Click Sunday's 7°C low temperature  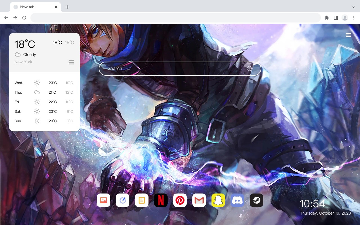pos(70,121)
